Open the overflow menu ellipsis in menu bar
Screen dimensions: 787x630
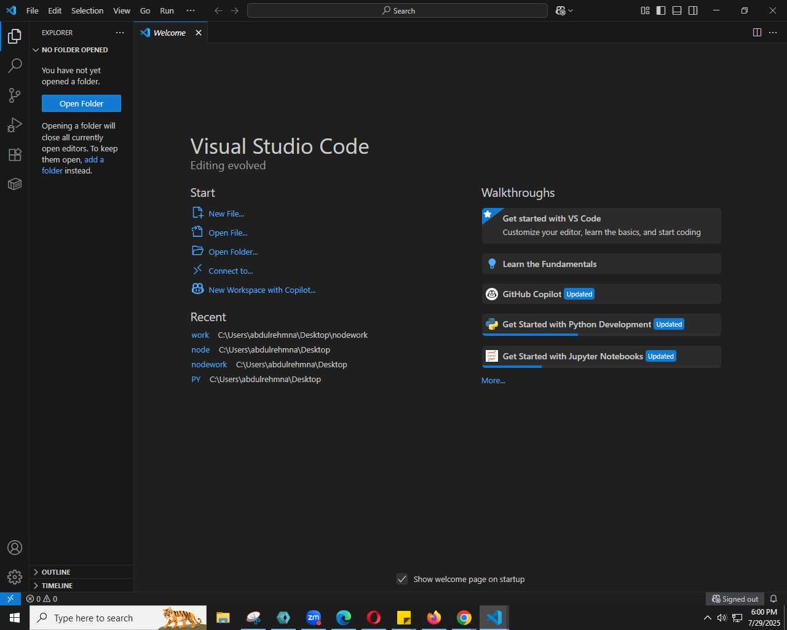[x=191, y=10]
